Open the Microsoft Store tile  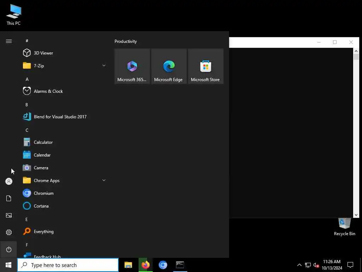click(206, 66)
